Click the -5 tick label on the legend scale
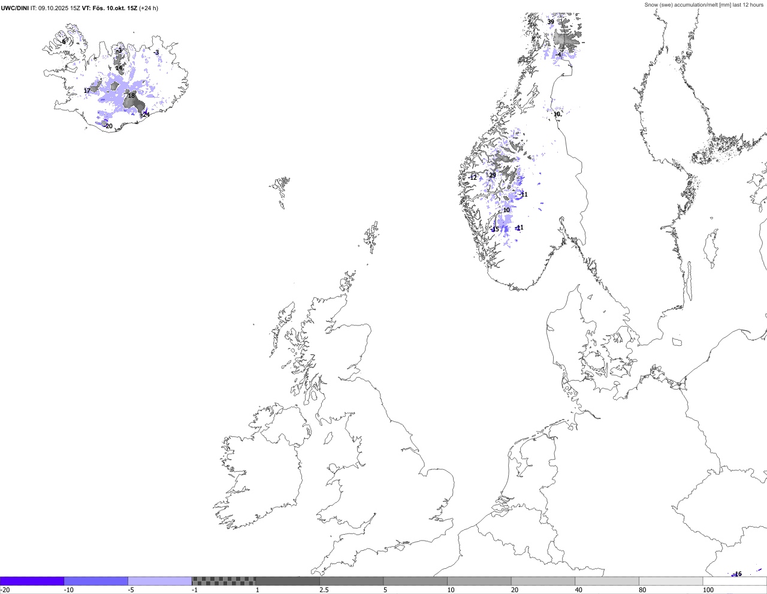 click(x=131, y=590)
